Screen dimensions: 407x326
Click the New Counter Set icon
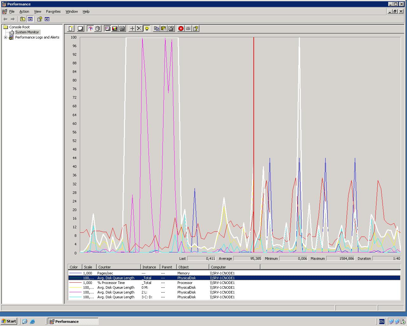pos(71,29)
